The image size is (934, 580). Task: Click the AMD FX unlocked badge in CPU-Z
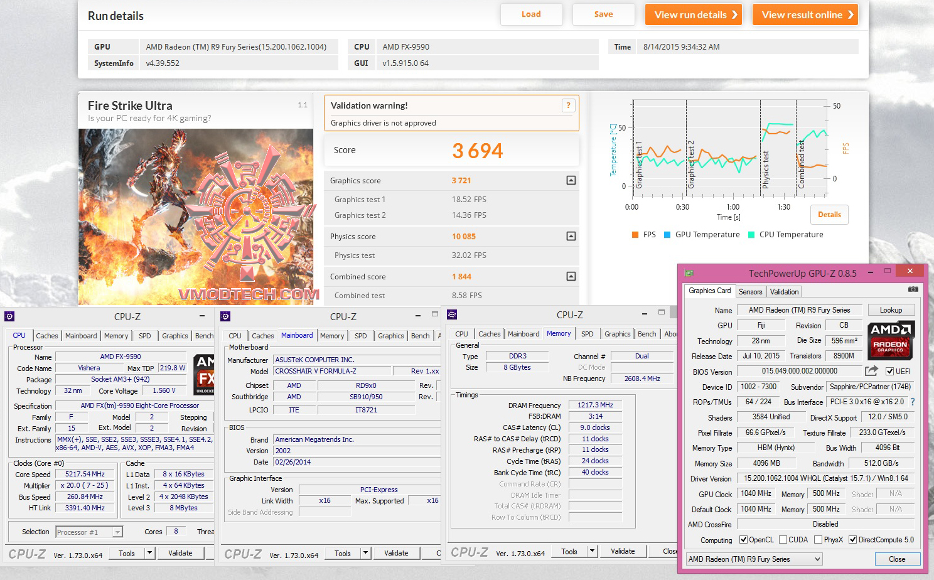tap(203, 373)
